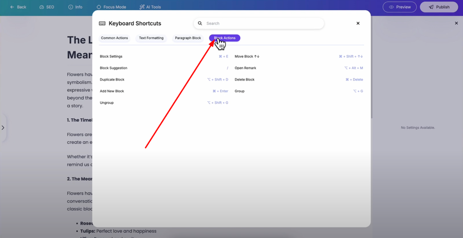Expand the left sidebar chevron
463x238 pixels.
pyautogui.click(x=3, y=128)
